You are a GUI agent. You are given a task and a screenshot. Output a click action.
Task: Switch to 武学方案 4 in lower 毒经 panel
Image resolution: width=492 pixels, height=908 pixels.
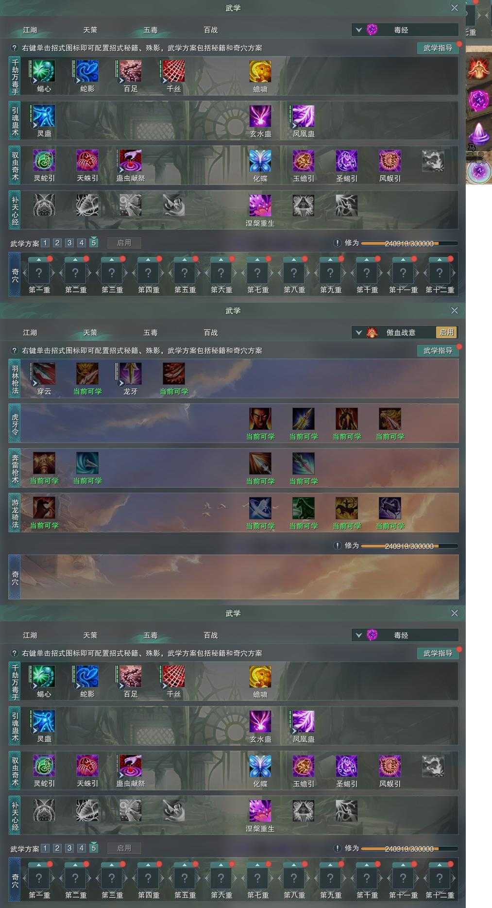pos(82,848)
